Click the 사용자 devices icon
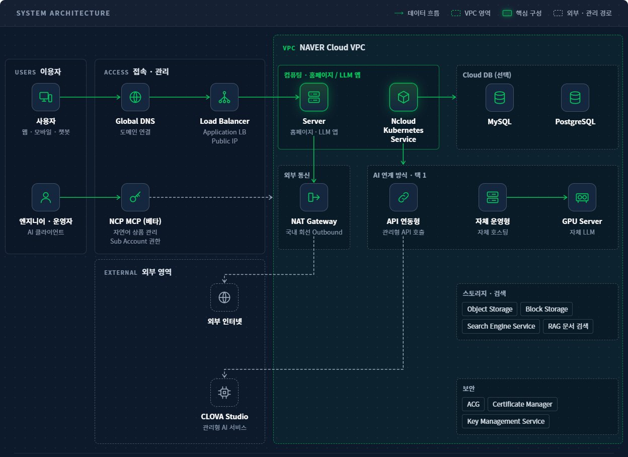Screen dimensions: 628x457 pyautogui.click(x=46, y=97)
